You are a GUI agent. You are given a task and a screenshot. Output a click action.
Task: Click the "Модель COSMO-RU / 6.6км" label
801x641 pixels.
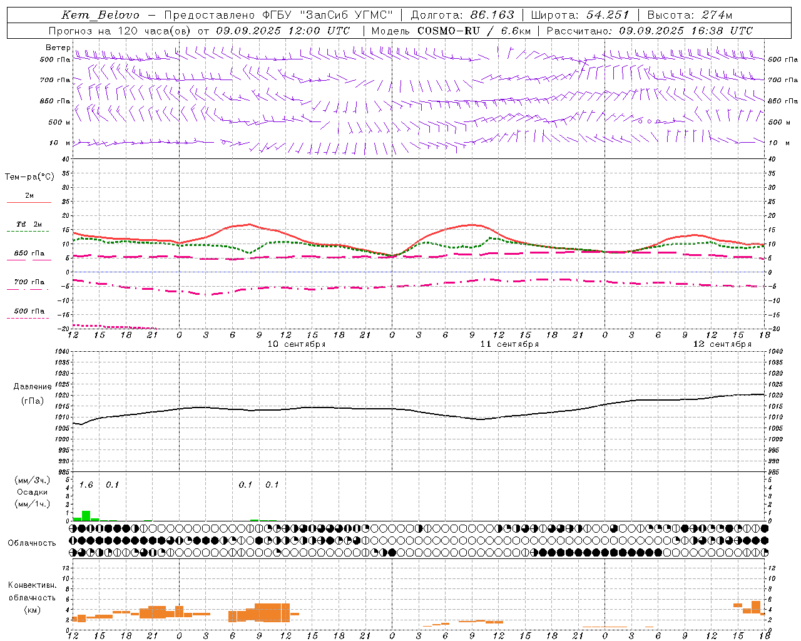coord(451,31)
